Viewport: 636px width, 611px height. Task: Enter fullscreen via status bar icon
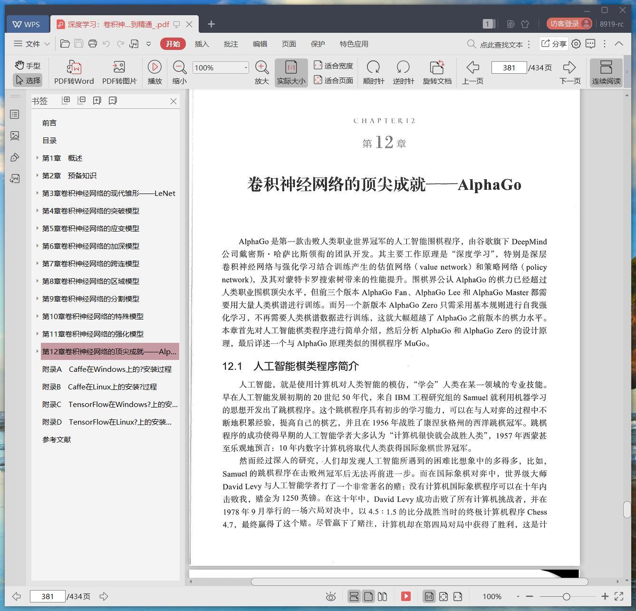coord(619,596)
